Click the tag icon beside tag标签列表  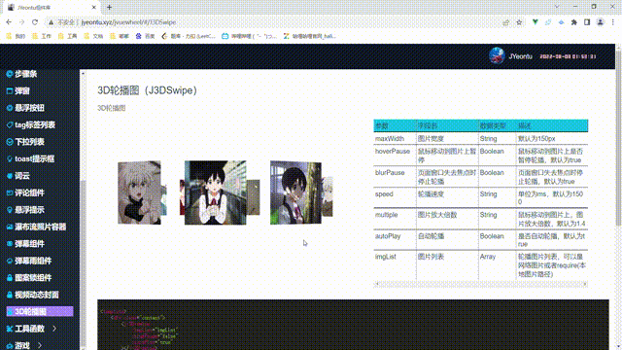10,125
